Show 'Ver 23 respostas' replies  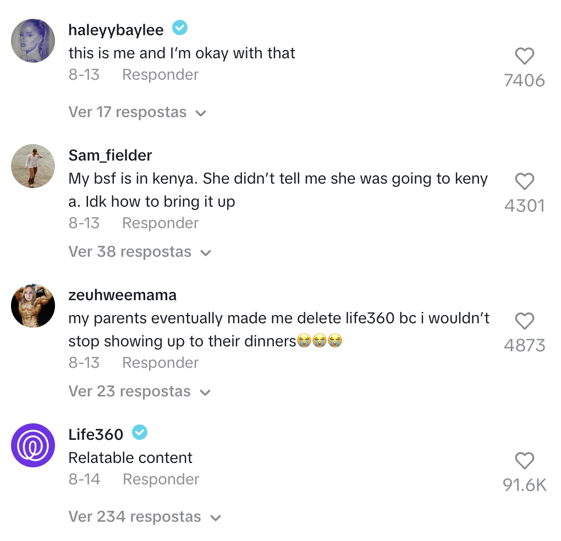tap(140, 392)
